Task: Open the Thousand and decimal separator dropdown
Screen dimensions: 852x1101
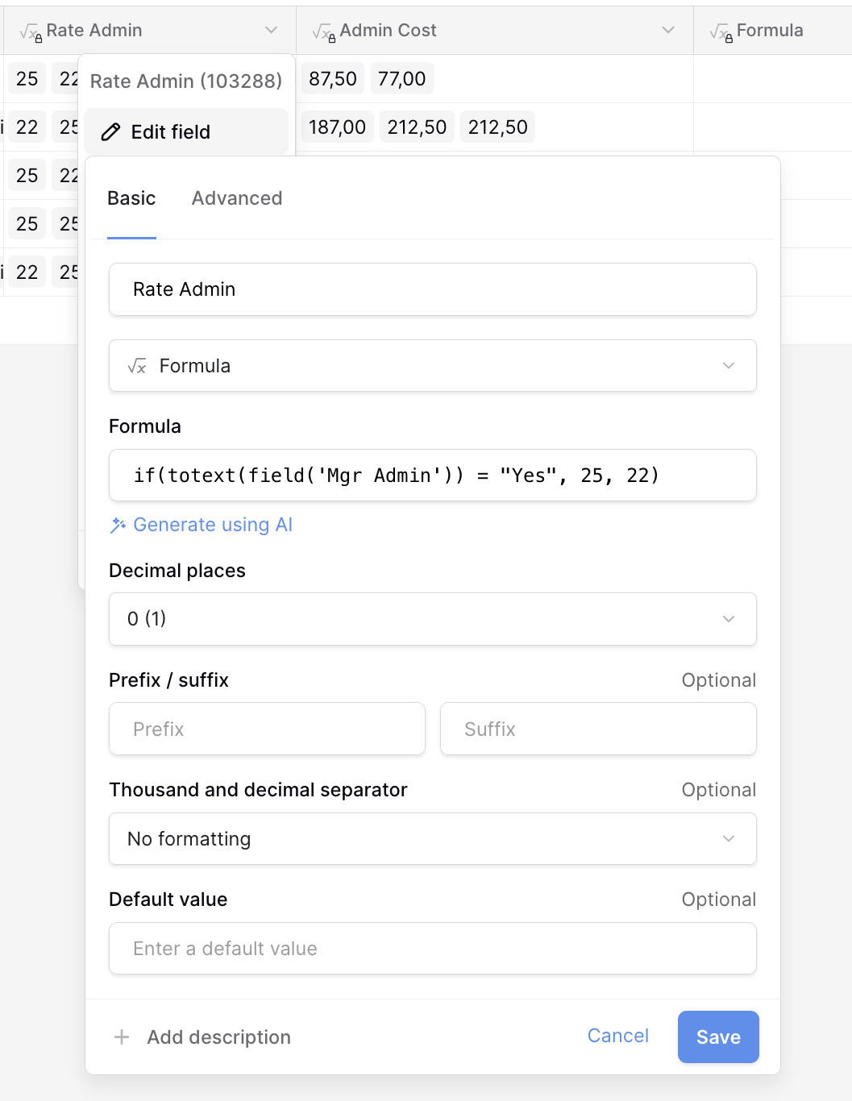Action: pos(432,839)
